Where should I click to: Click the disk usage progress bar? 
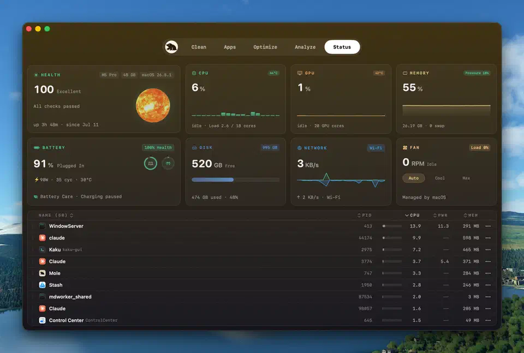click(236, 180)
